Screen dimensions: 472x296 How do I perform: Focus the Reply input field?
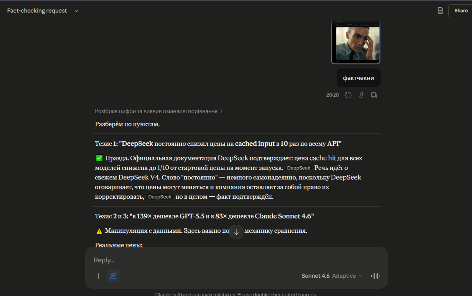[x=236, y=260]
